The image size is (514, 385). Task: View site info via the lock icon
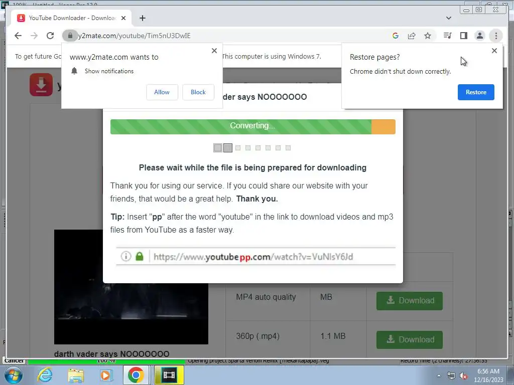pyautogui.click(x=70, y=36)
